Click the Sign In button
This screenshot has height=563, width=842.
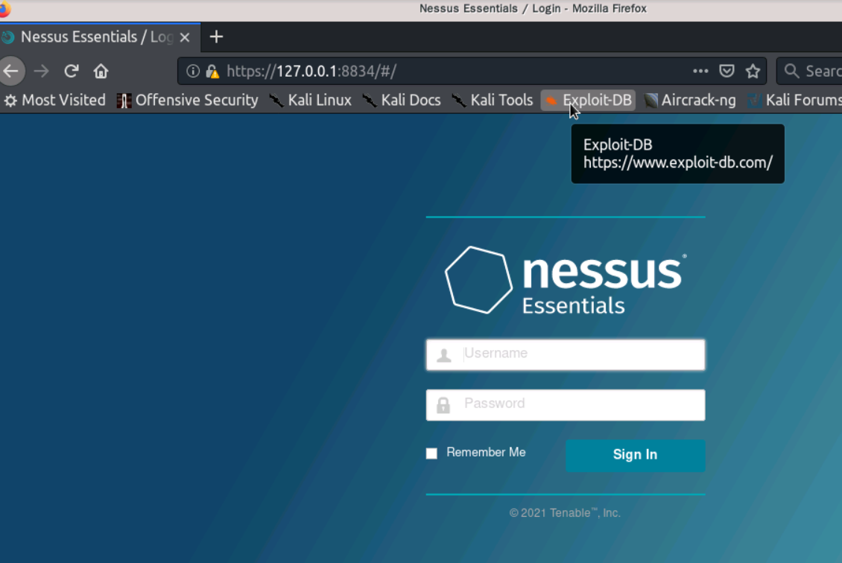coord(636,455)
